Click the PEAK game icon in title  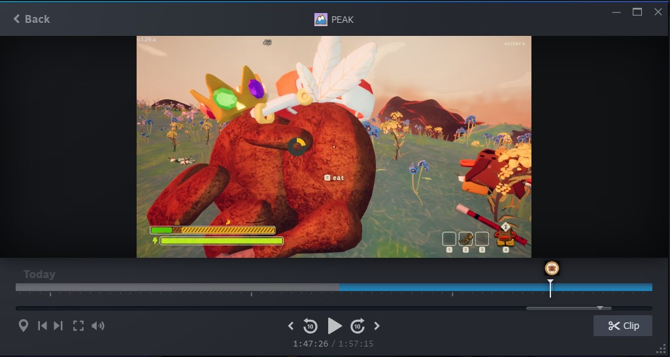(320, 20)
